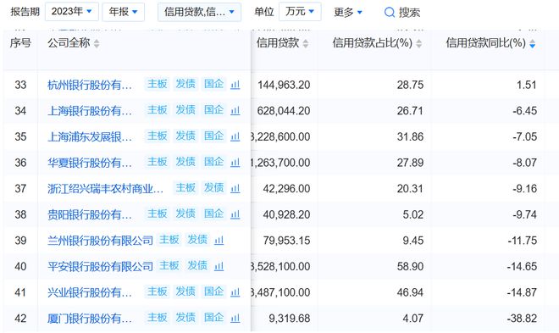Click the 报告期 label

(x=25, y=12)
